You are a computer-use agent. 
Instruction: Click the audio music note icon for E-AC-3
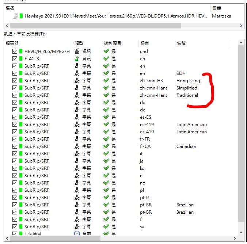click(77, 58)
